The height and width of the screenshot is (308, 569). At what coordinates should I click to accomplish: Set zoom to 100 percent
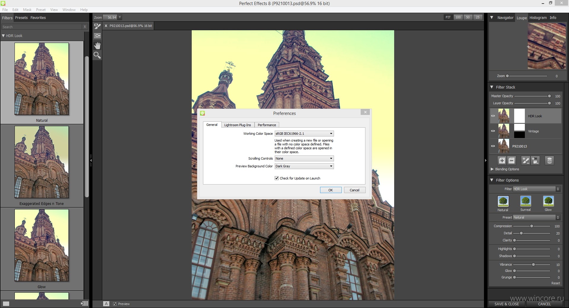pyautogui.click(x=458, y=17)
